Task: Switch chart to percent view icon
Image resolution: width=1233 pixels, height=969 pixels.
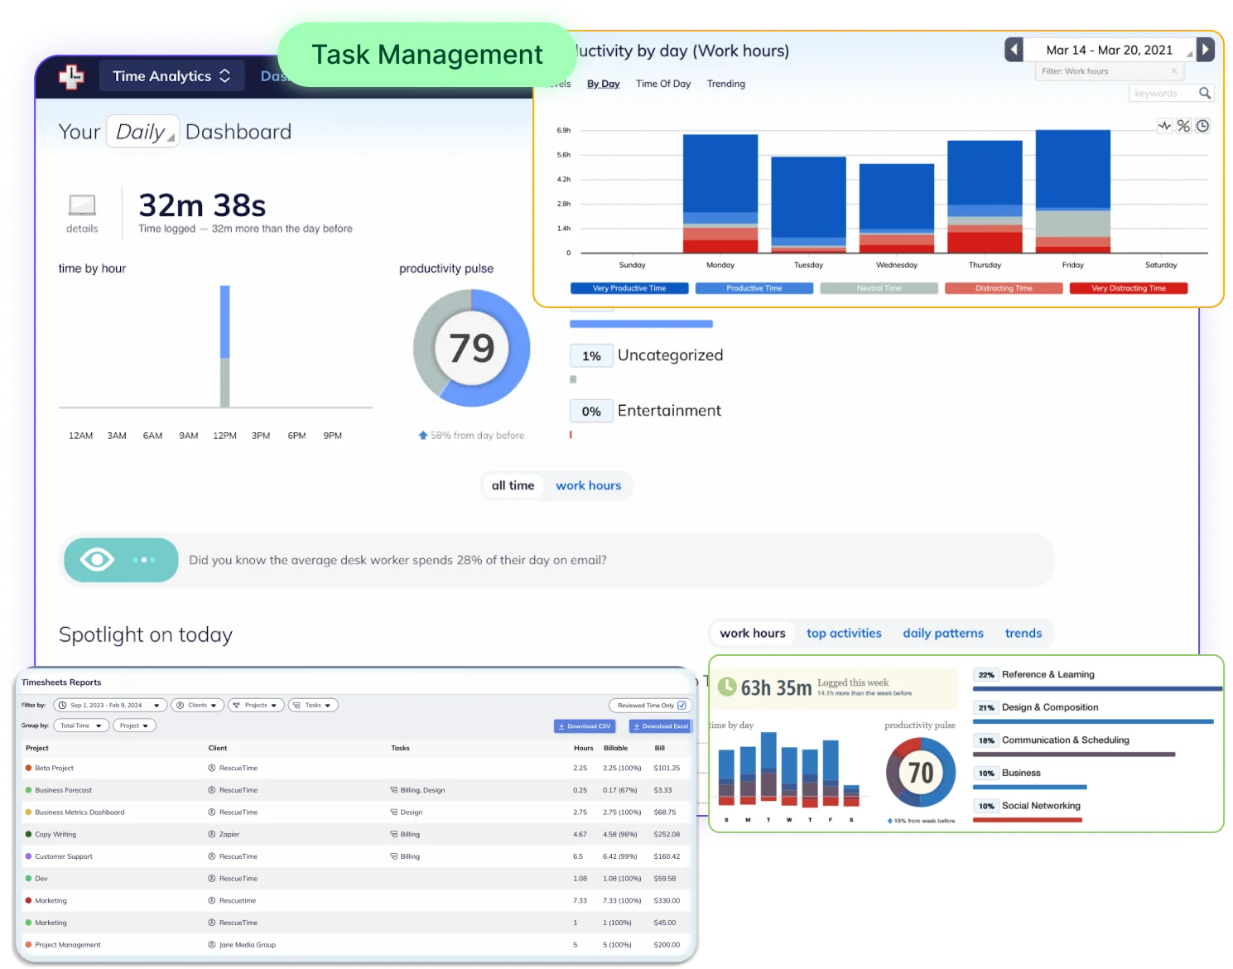Action: [x=1183, y=126]
